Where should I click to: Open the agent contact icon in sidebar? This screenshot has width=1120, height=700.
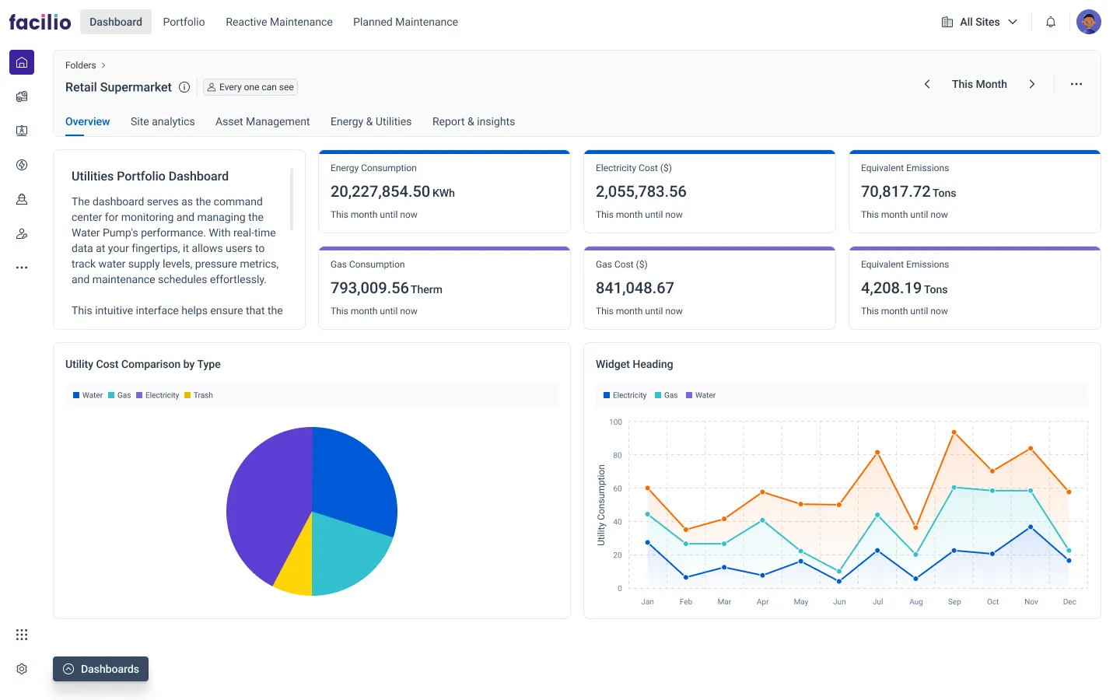coord(21,233)
